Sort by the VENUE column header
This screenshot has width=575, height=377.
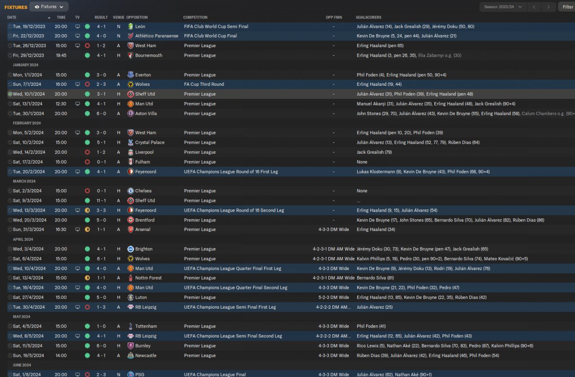click(x=119, y=18)
